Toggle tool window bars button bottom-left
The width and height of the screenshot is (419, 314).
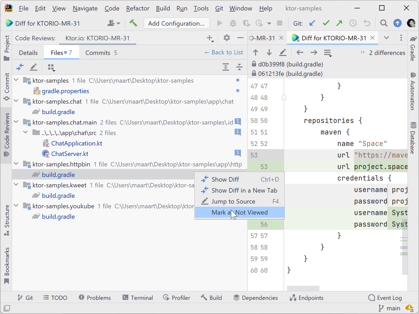click(x=7, y=308)
